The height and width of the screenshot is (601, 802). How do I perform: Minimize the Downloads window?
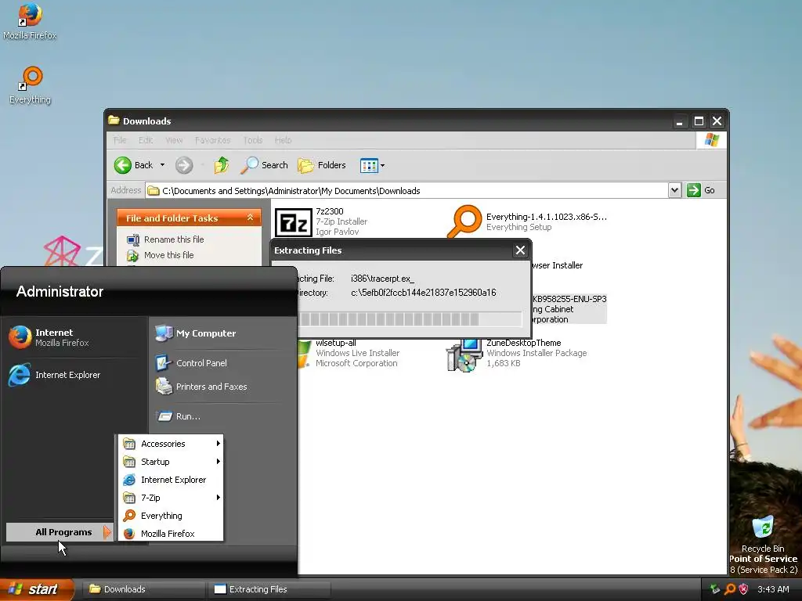pyautogui.click(x=679, y=121)
